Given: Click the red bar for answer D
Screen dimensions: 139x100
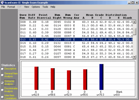Looking at the screenshot, I should click(85, 80).
